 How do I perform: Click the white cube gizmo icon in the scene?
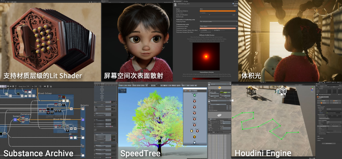pos(283,90)
